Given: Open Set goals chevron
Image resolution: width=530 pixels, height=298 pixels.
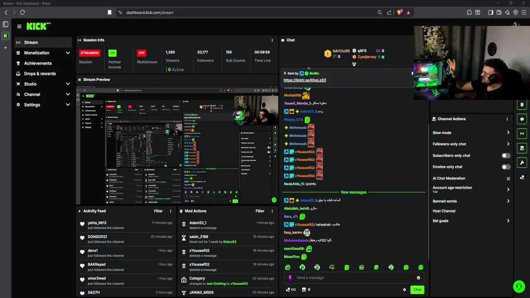Looking at the screenshot, I should (x=508, y=221).
